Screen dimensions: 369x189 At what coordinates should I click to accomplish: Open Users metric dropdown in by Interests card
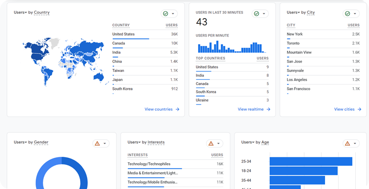tap(134, 142)
